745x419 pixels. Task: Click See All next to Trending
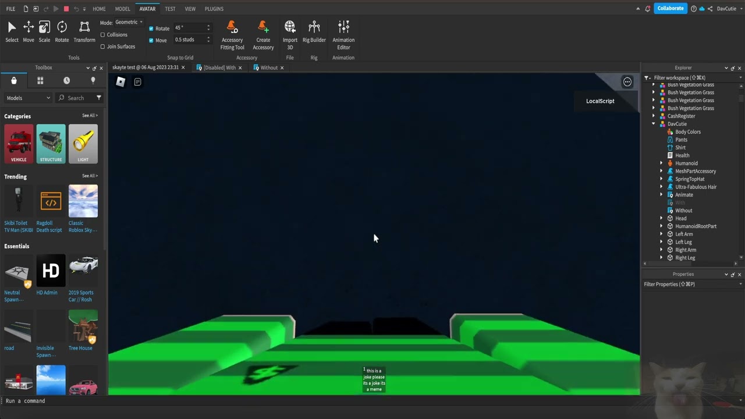88,176
